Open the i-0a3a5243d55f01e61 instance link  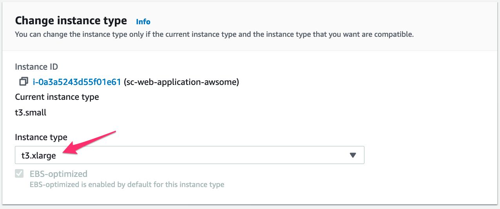[x=77, y=82]
